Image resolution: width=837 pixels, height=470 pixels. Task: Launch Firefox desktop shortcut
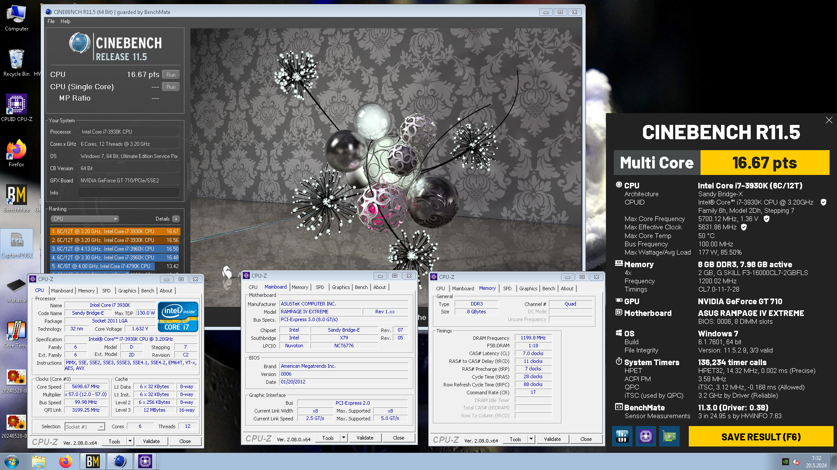[17, 153]
